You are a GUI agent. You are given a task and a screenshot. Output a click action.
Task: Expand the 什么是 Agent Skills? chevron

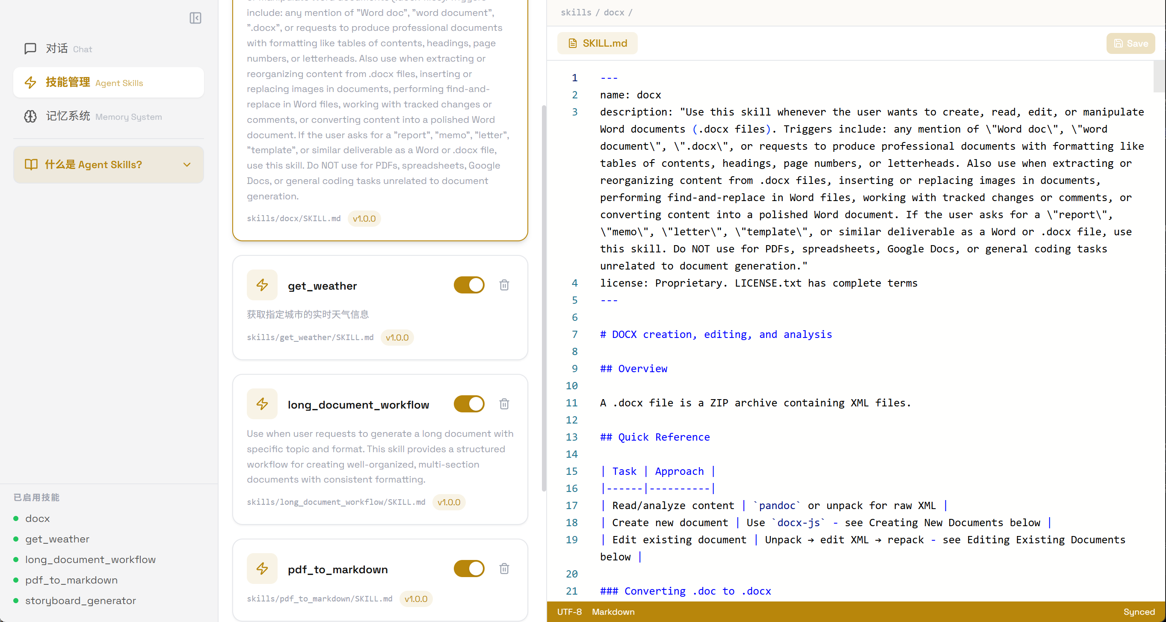point(187,164)
